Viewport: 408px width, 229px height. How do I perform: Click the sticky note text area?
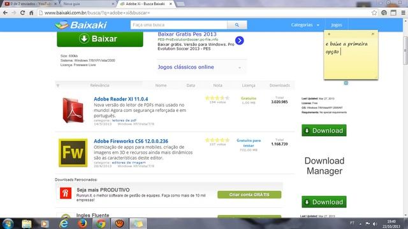tap(351, 58)
